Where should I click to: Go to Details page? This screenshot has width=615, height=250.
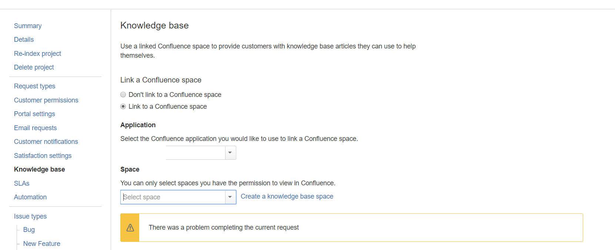(x=24, y=40)
